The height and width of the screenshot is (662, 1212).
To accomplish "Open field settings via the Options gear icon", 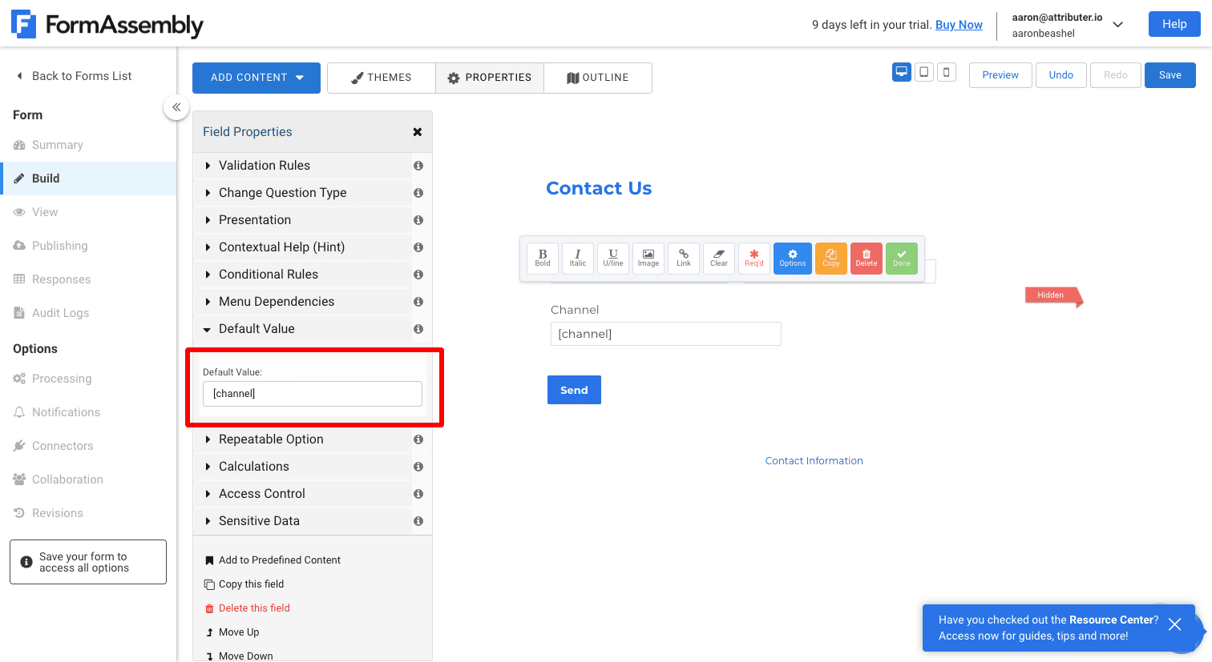I will [792, 258].
